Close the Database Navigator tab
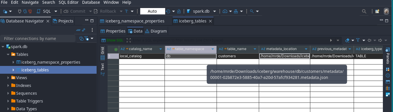This screenshot has width=393, height=112. tap(48, 21)
